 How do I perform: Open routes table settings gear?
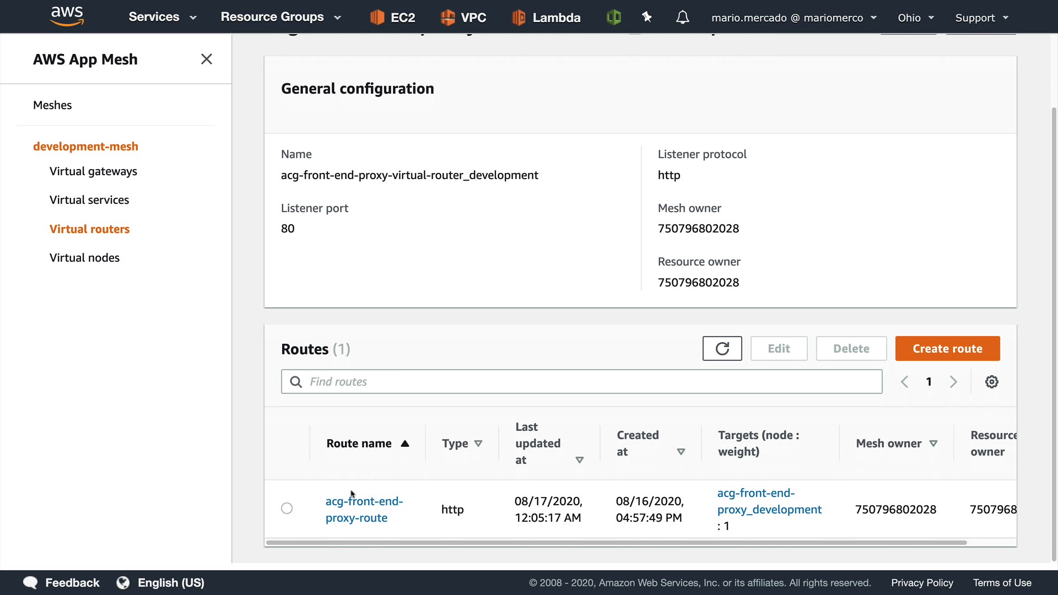(x=991, y=382)
